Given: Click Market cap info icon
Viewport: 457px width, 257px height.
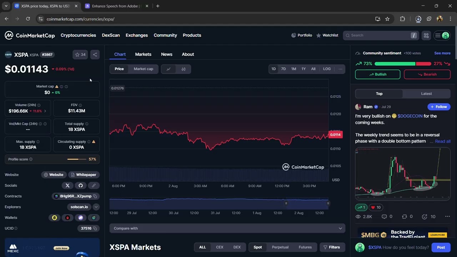Looking at the screenshot, I should pos(61,86).
